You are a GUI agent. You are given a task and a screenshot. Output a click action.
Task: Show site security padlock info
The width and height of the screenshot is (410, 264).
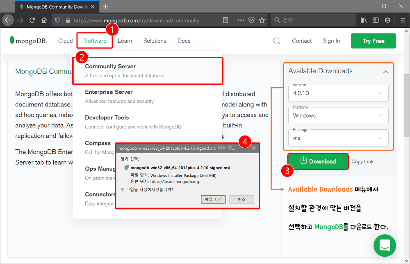pos(68,20)
